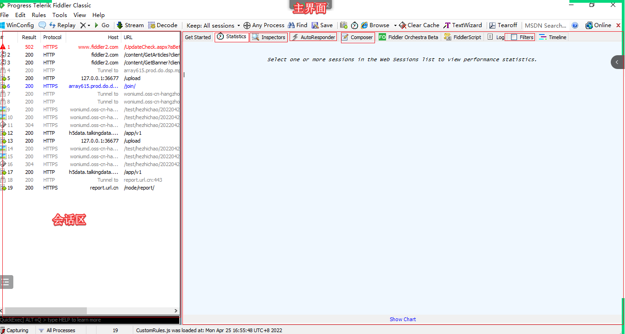Click All Processes filter in status bar
This screenshot has height=334, width=625.
coord(57,330)
